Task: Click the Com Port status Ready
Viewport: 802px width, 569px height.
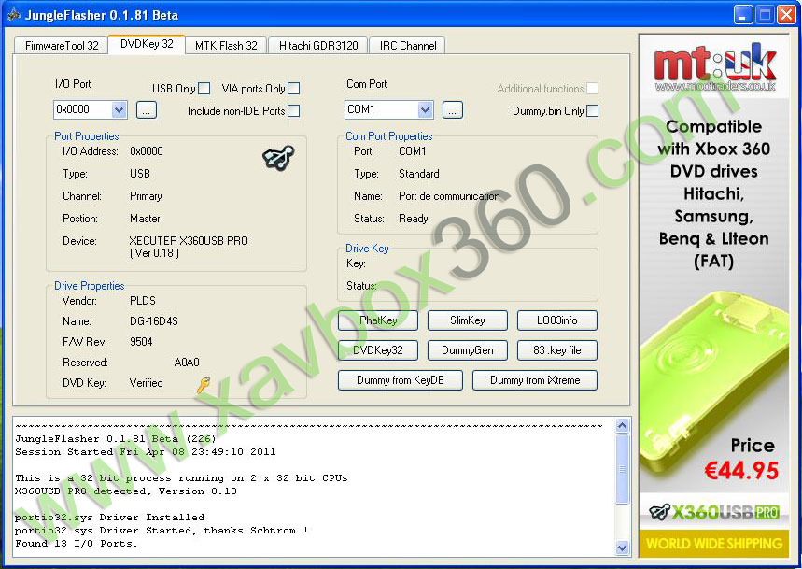Action: [x=414, y=219]
